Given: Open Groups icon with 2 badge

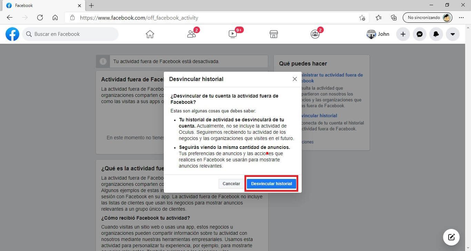Looking at the screenshot, I should (x=315, y=34).
